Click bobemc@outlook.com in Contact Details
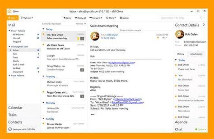Viewport: 214px width, 139px height. (195, 42)
